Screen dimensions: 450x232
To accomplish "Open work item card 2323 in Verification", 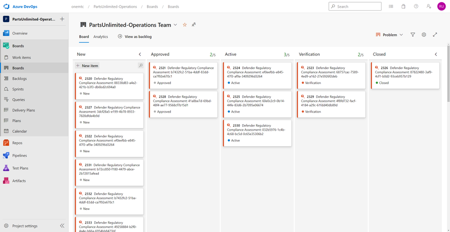I will pos(331,75).
